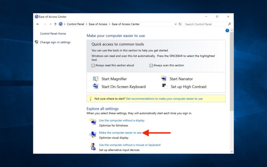Click Set up High Contrast text
Screen dimensions: 267x167
(188, 87)
